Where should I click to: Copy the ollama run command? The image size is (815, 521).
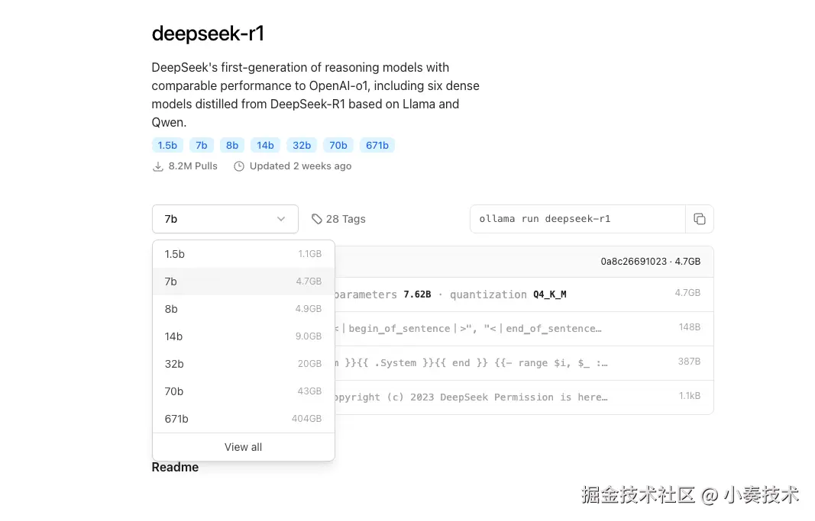[x=699, y=219]
